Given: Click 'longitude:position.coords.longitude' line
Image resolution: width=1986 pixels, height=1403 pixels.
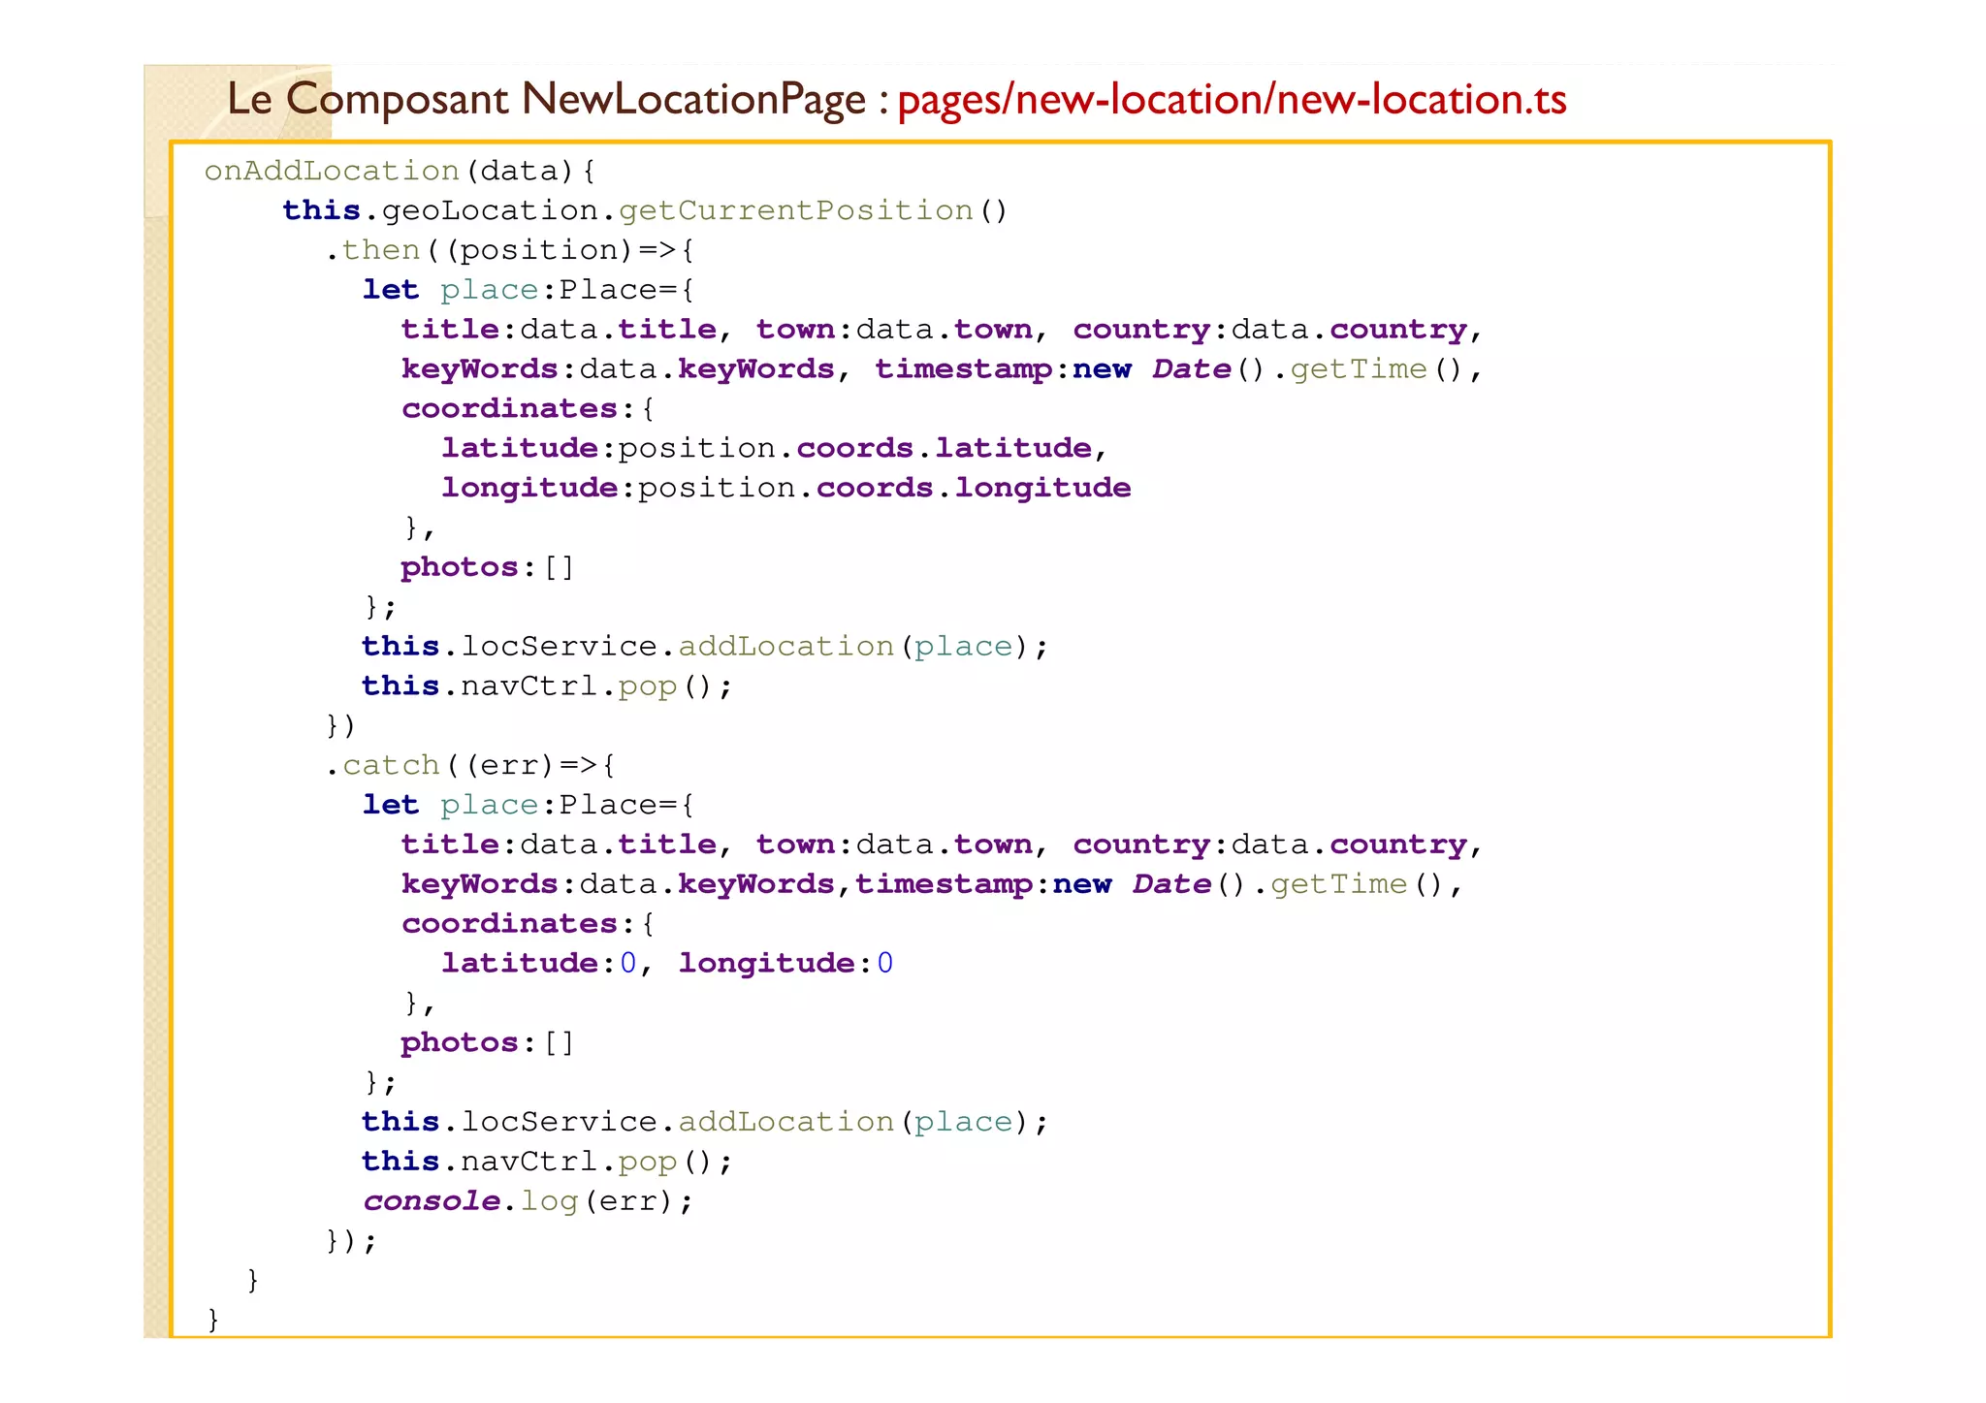Looking at the screenshot, I should point(786,488).
